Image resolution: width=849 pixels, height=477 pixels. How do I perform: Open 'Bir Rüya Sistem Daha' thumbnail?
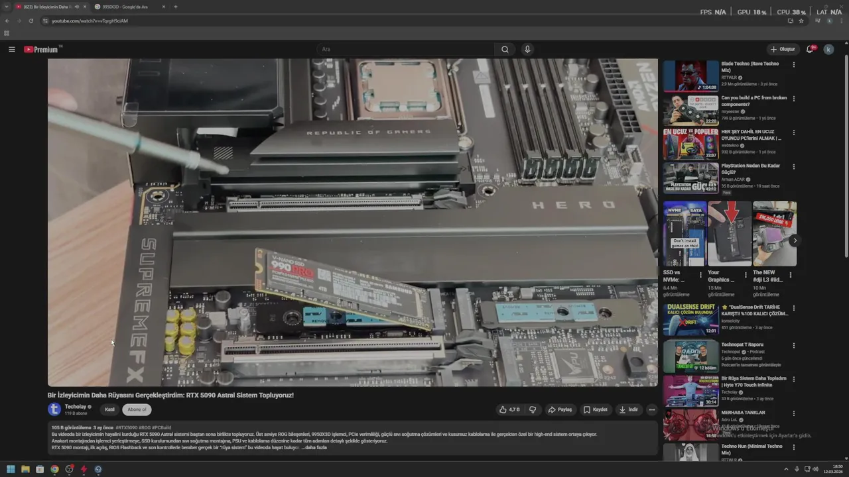(x=690, y=390)
